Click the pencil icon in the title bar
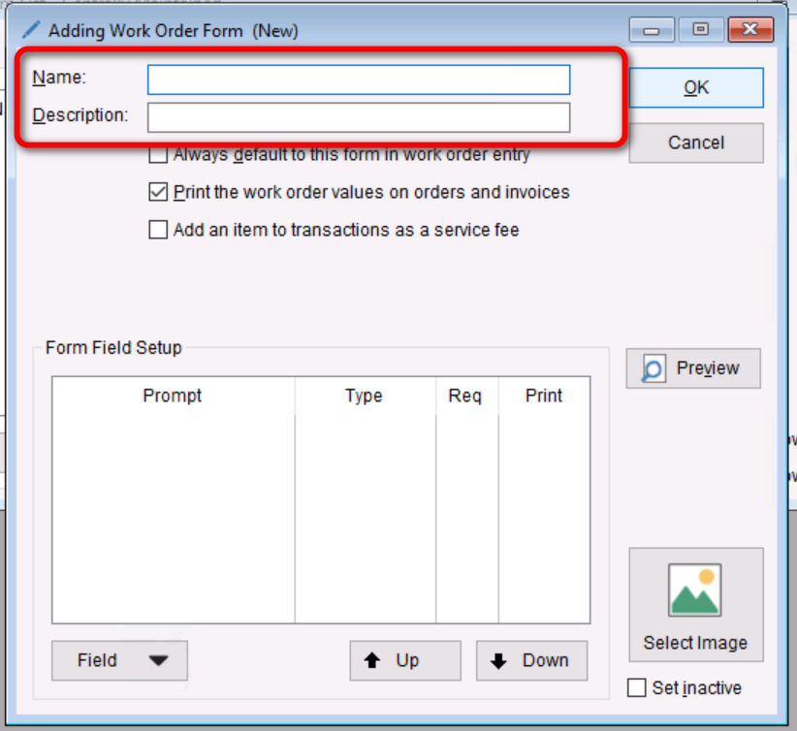The image size is (797, 731). [x=31, y=31]
